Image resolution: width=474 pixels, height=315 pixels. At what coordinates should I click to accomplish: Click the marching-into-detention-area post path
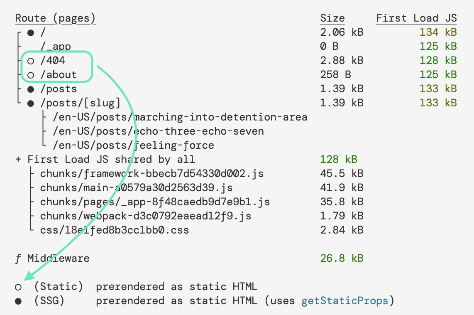(x=180, y=117)
